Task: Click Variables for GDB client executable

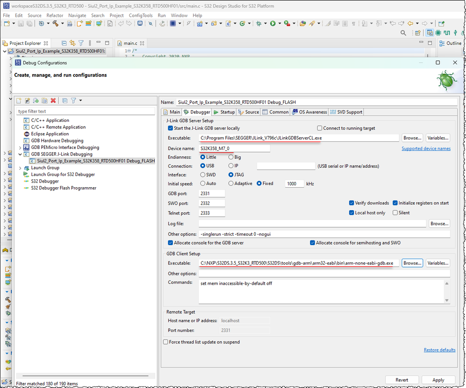Action: (x=438, y=263)
